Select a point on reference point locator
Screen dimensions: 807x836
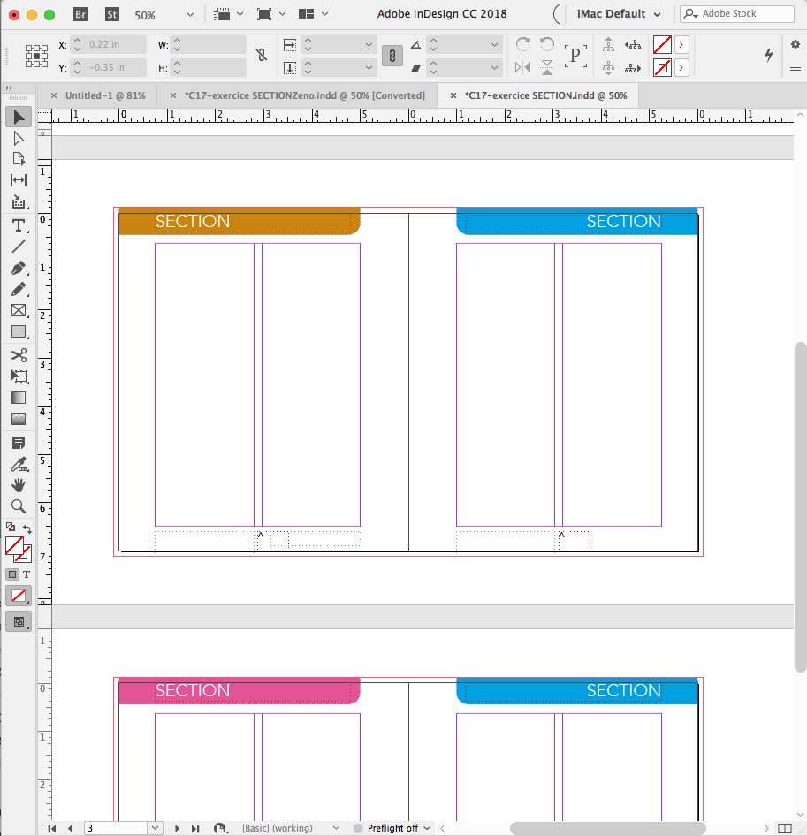[36, 56]
